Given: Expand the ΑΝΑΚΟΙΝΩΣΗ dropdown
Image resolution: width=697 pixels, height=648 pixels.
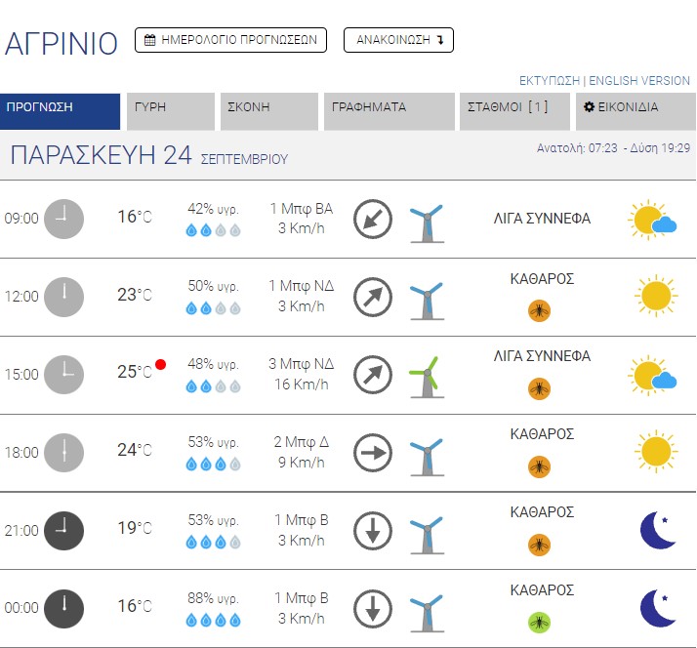Looking at the screenshot, I should coord(399,40).
